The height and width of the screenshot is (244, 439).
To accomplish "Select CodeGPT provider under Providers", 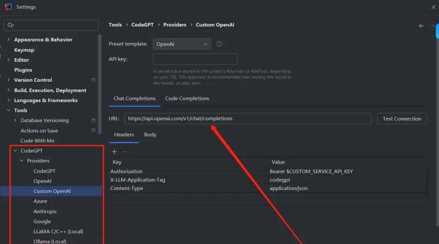I will (x=44, y=171).
